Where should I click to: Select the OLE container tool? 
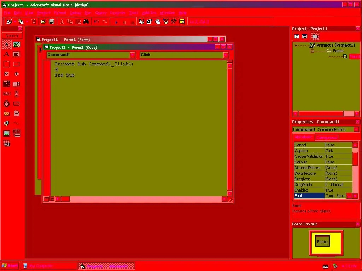(x=7, y=144)
